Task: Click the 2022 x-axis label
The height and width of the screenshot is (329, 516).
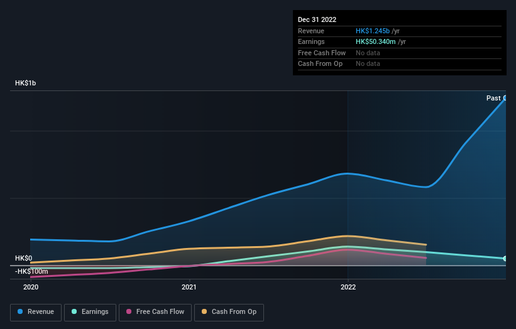Action: (x=348, y=288)
